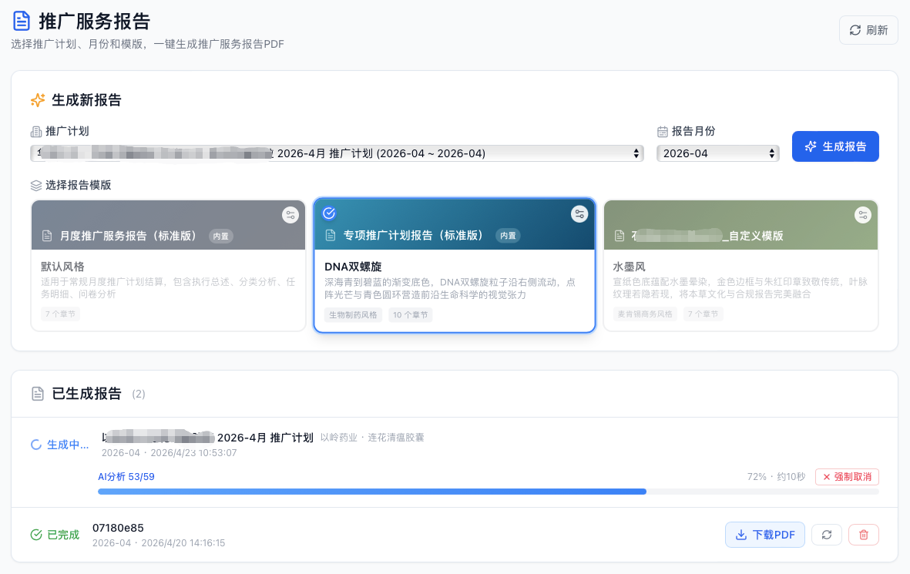
Task: Click the 生物制药风格 tag
Action: point(353,314)
